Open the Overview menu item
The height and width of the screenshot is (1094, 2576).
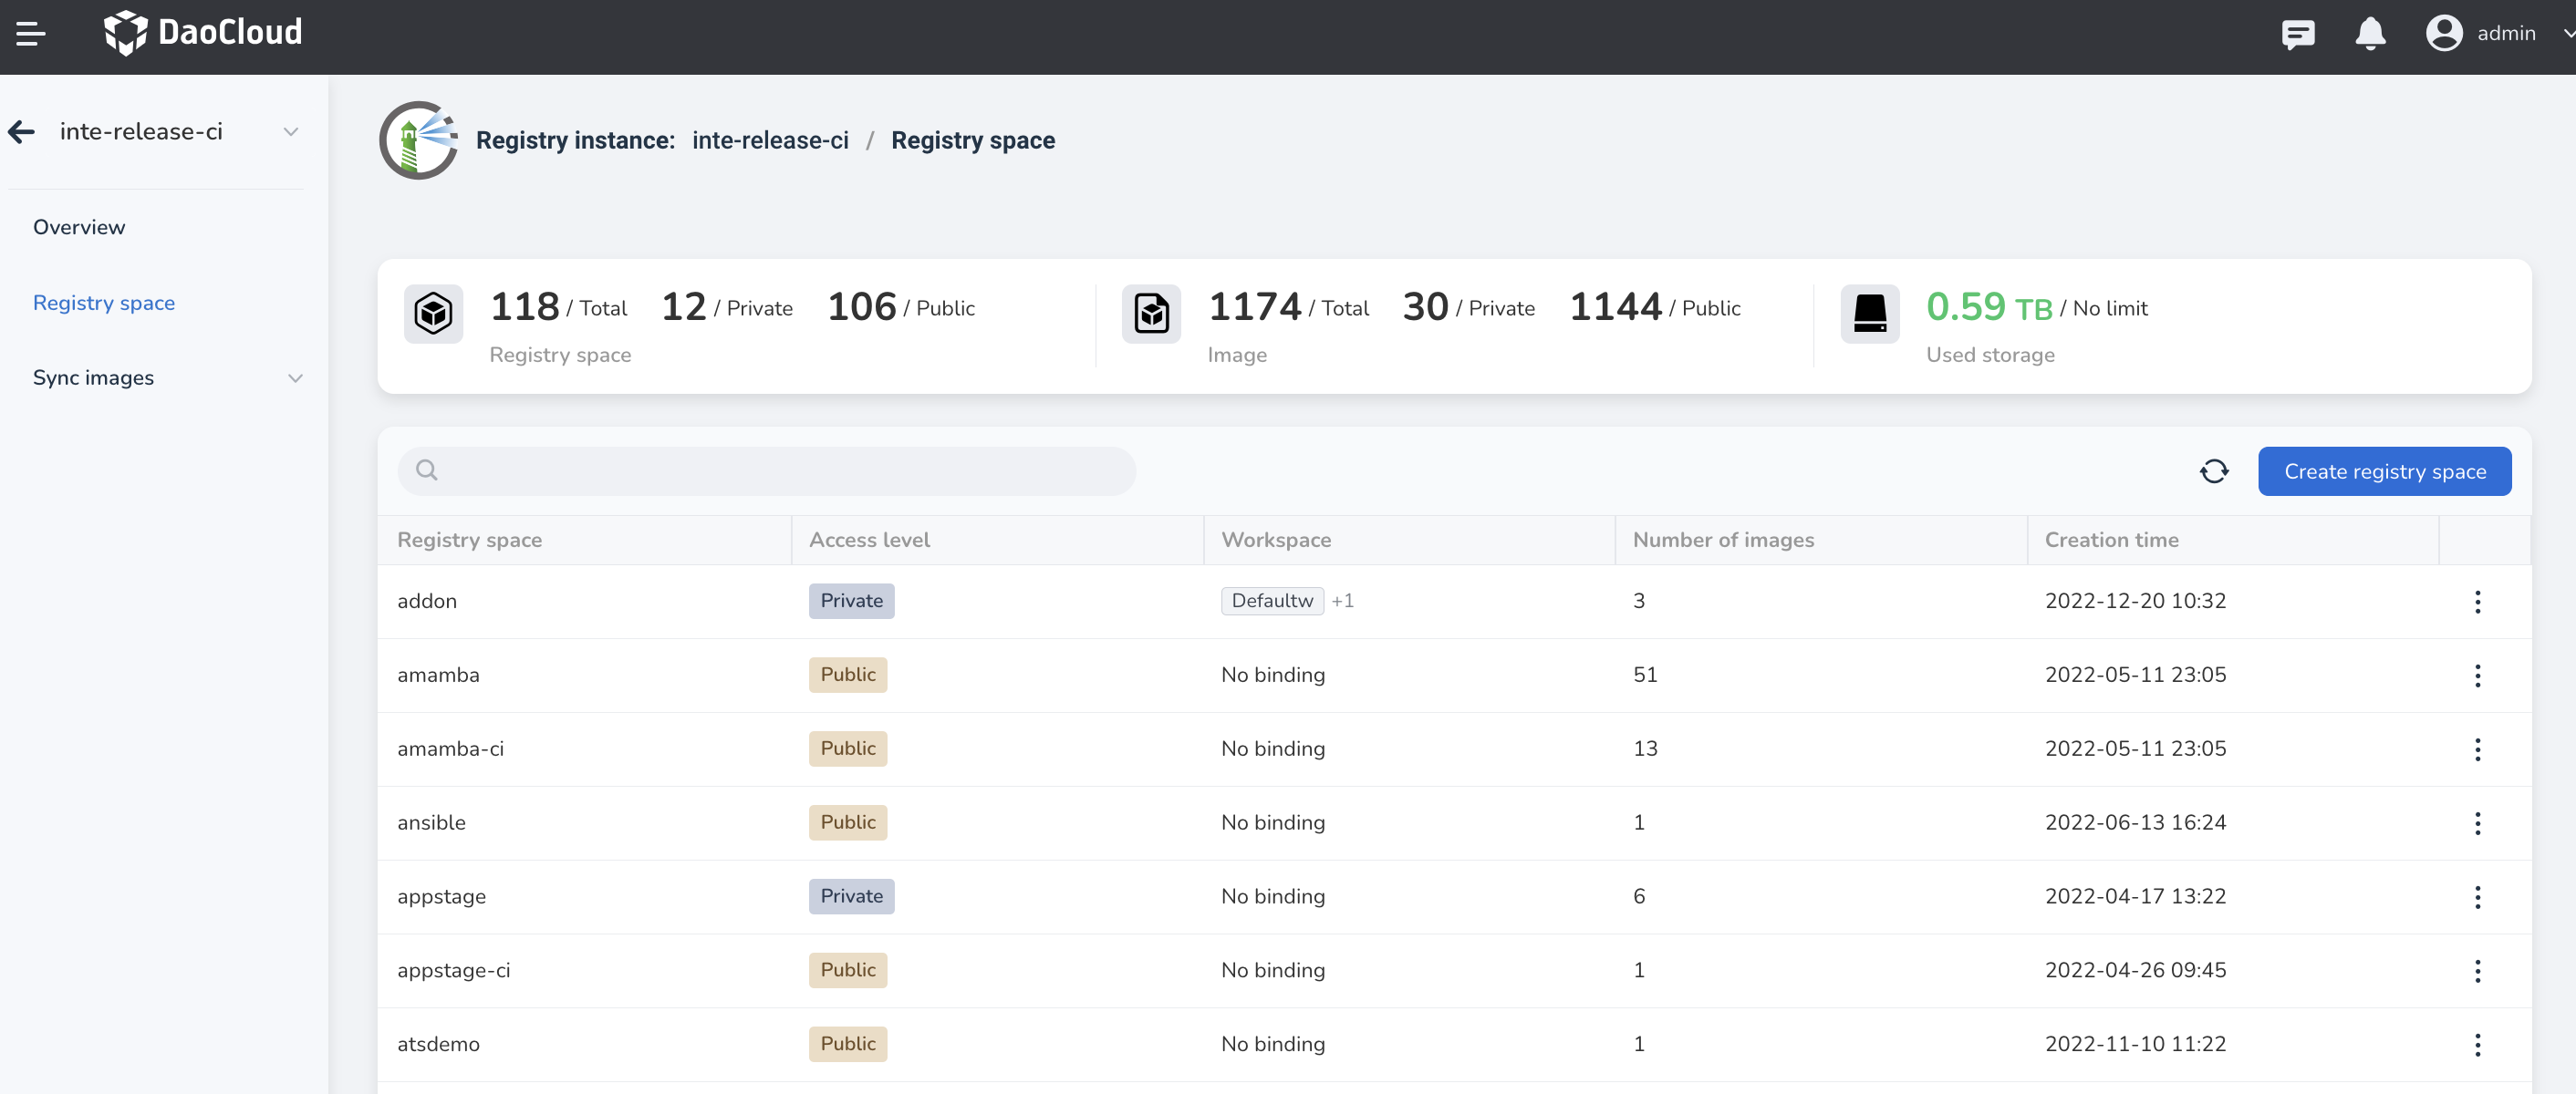pos(79,227)
